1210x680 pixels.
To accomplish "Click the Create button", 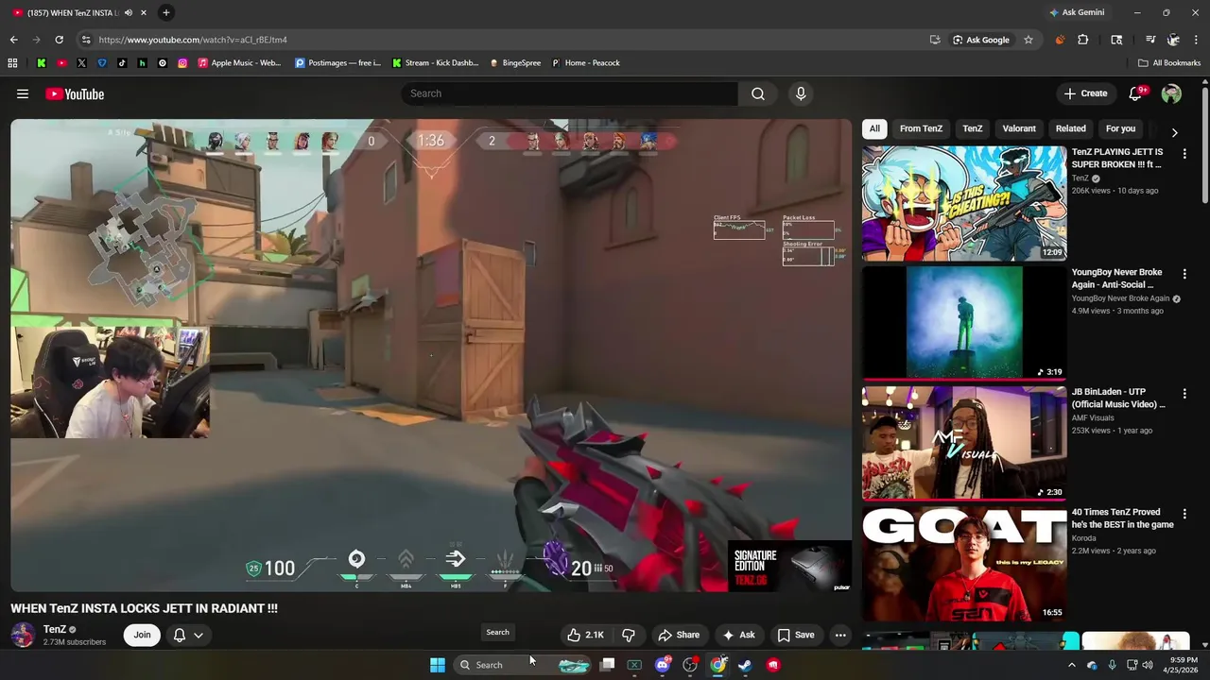I will (x=1085, y=93).
